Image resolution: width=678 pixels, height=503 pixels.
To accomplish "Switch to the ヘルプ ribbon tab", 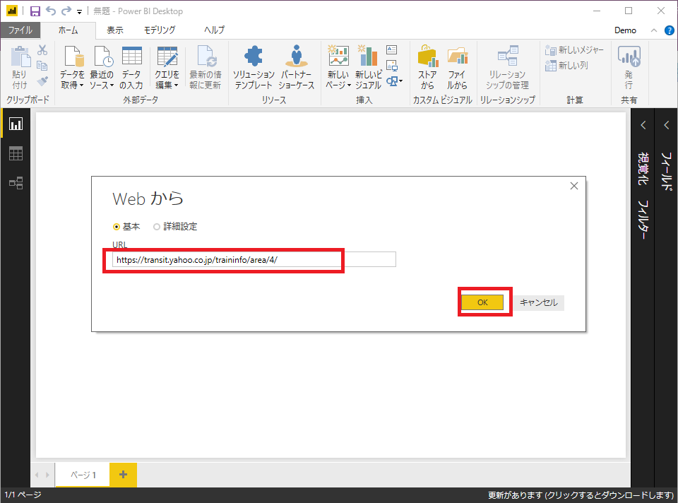I will 215,30.
